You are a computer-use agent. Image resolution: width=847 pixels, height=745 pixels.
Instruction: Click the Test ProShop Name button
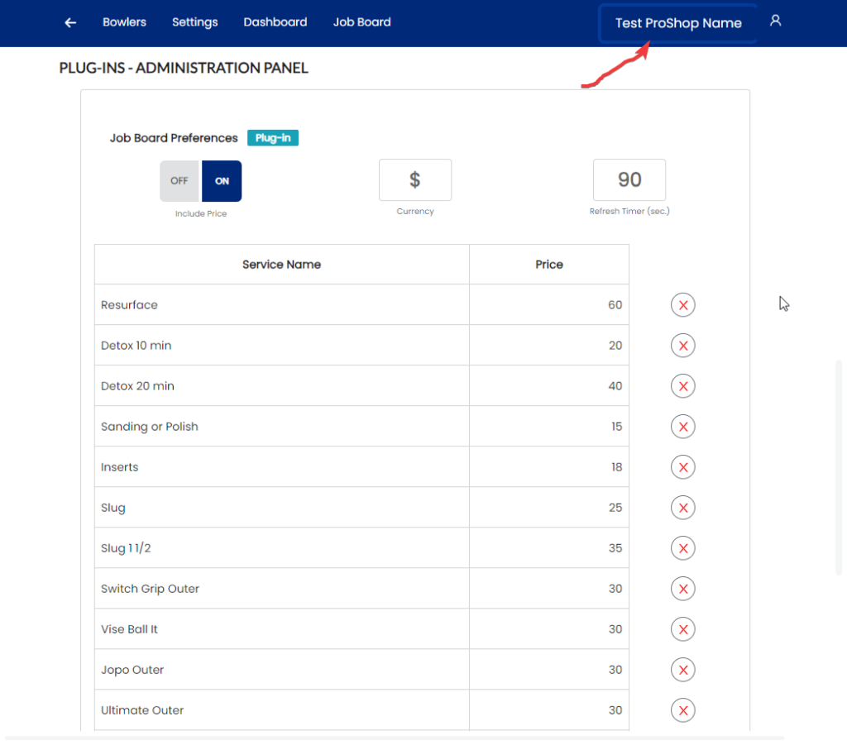677,23
